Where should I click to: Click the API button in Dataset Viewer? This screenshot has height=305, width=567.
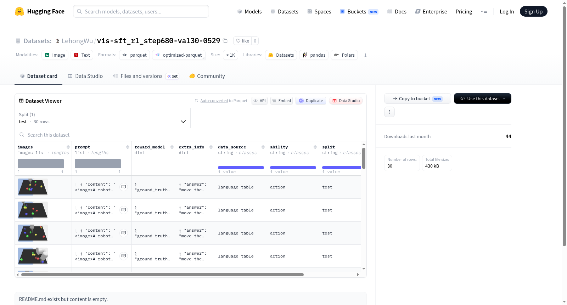(x=259, y=101)
